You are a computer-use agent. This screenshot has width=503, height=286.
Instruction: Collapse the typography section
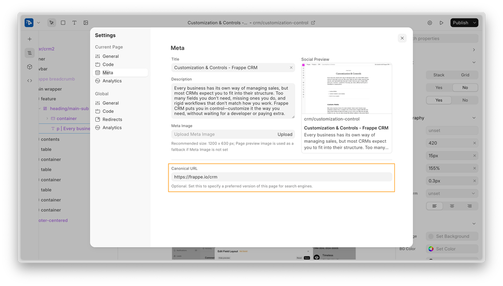tap(474, 118)
